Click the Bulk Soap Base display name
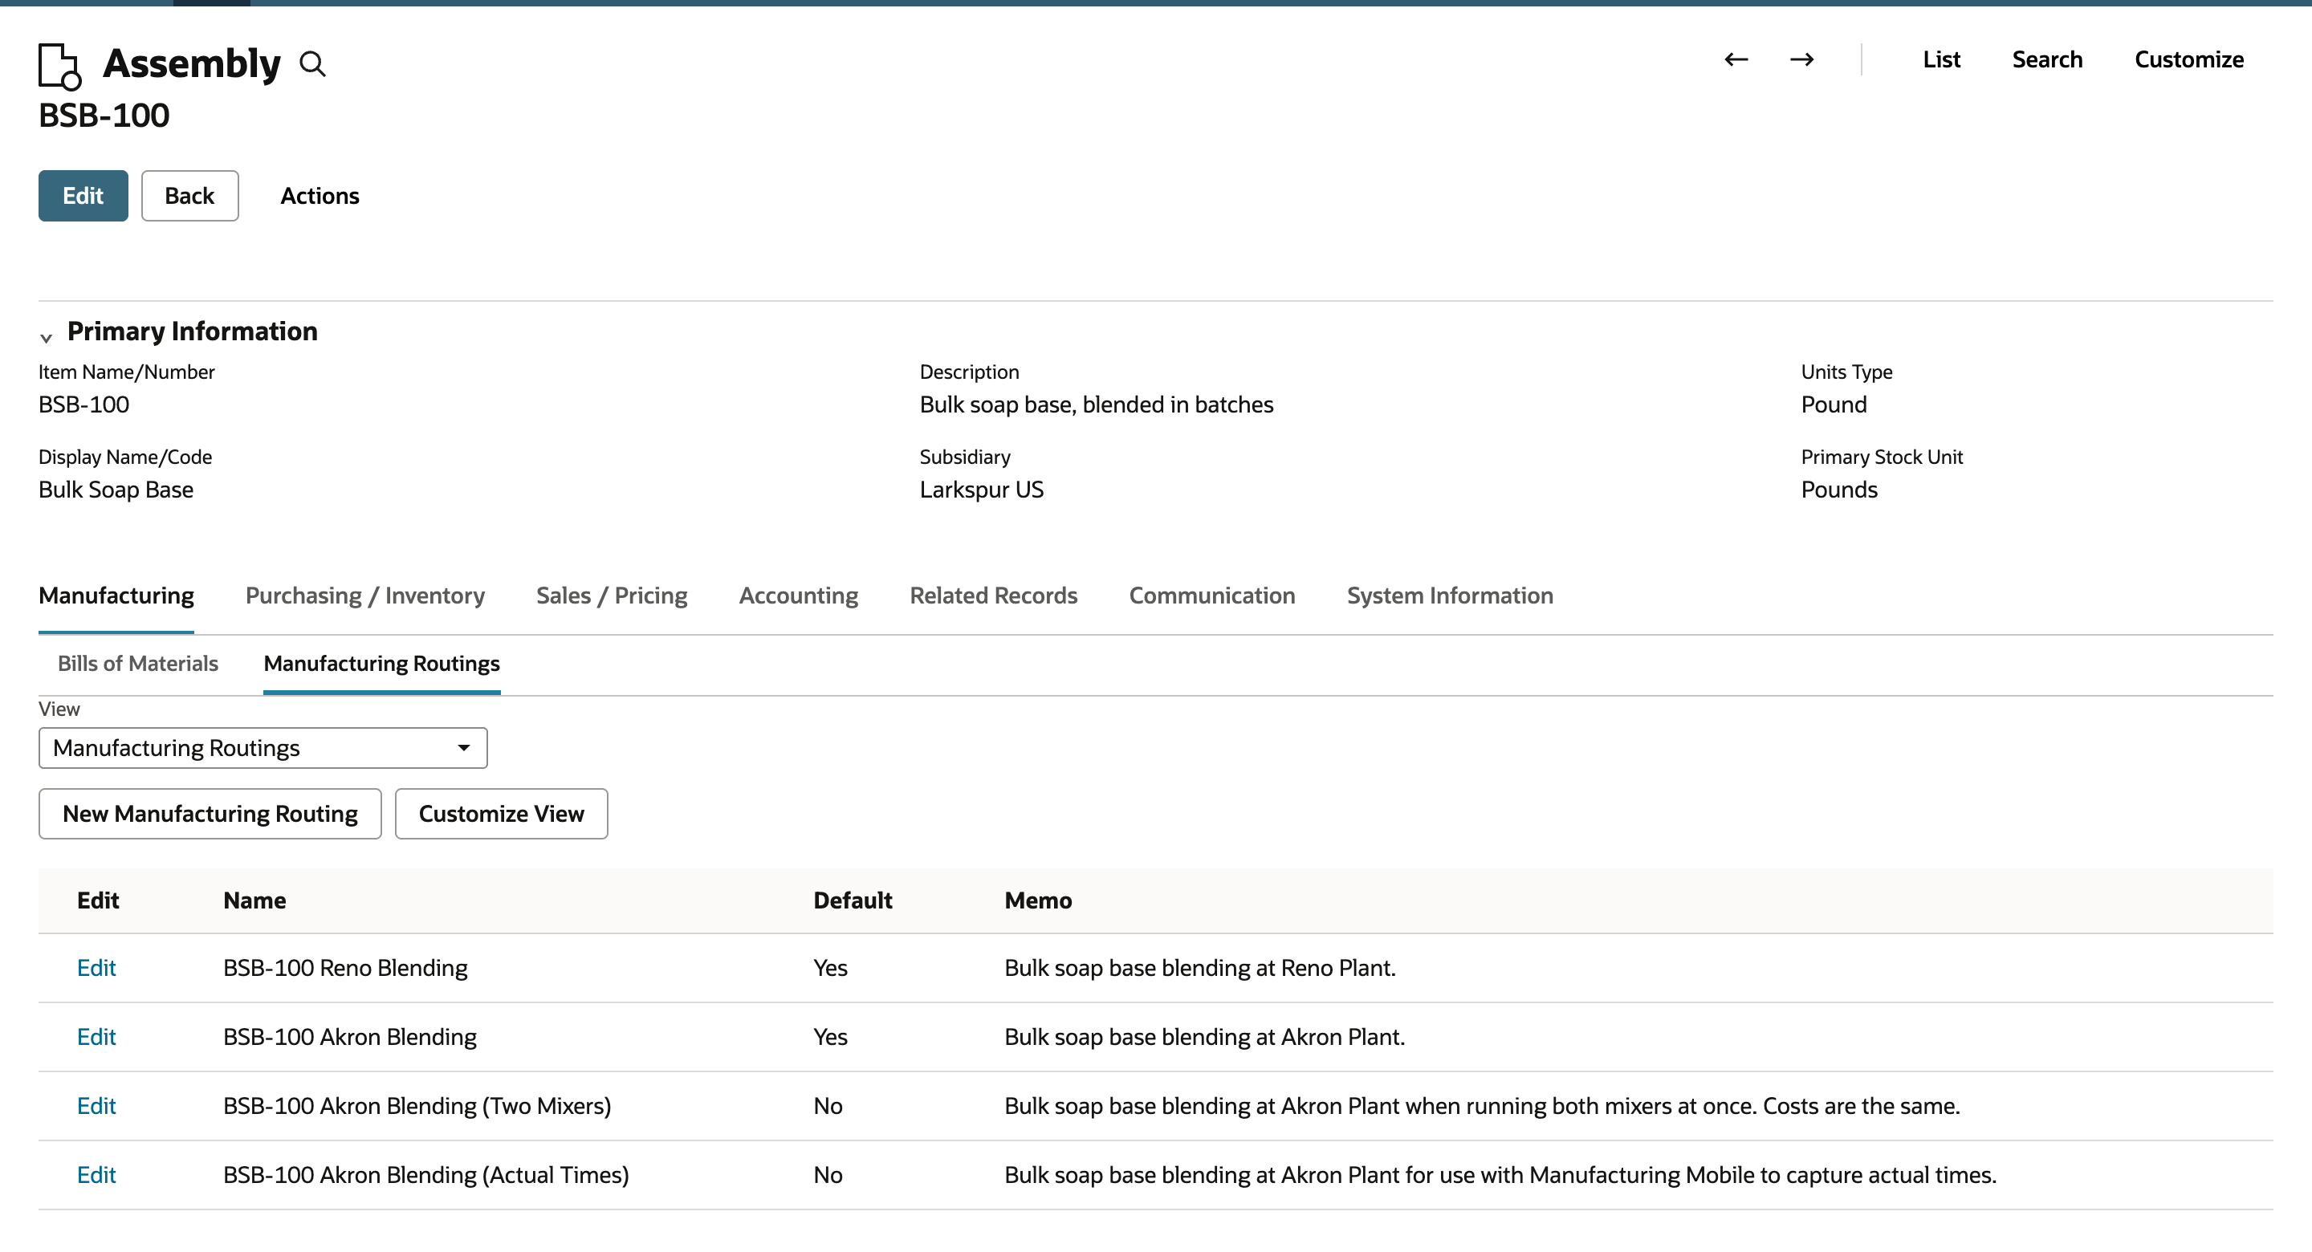The image size is (2312, 1252). click(x=116, y=489)
